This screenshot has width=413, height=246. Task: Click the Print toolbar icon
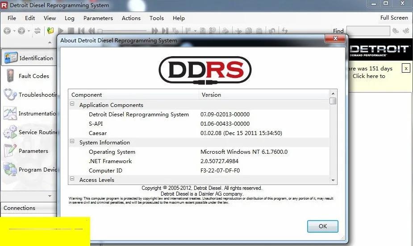click(225, 31)
